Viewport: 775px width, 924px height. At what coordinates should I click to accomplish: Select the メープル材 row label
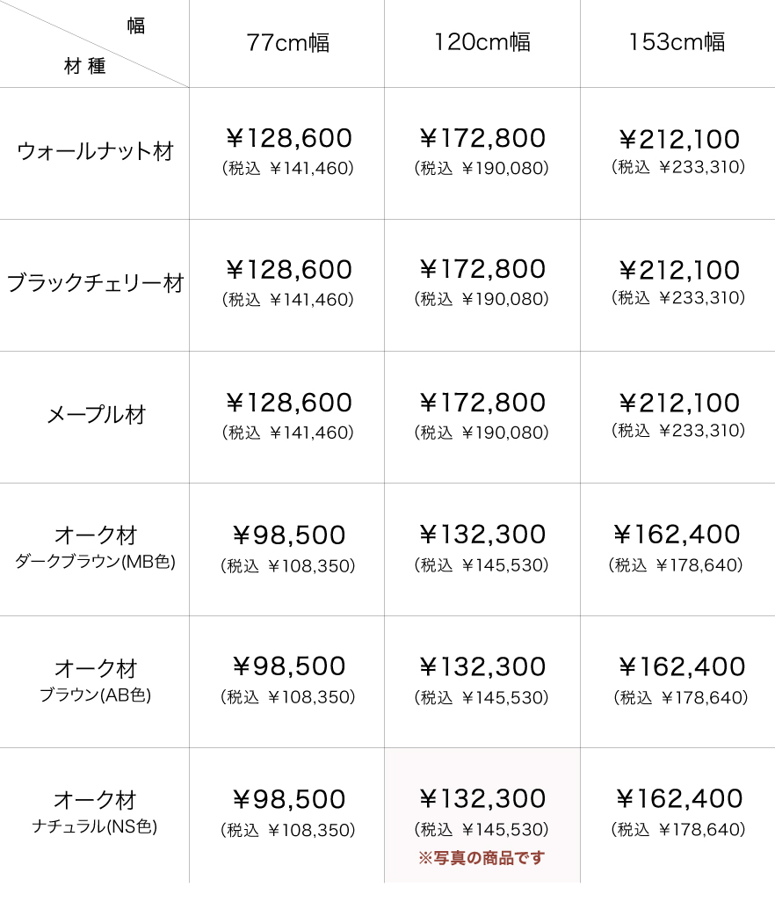pyautogui.click(x=95, y=415)
